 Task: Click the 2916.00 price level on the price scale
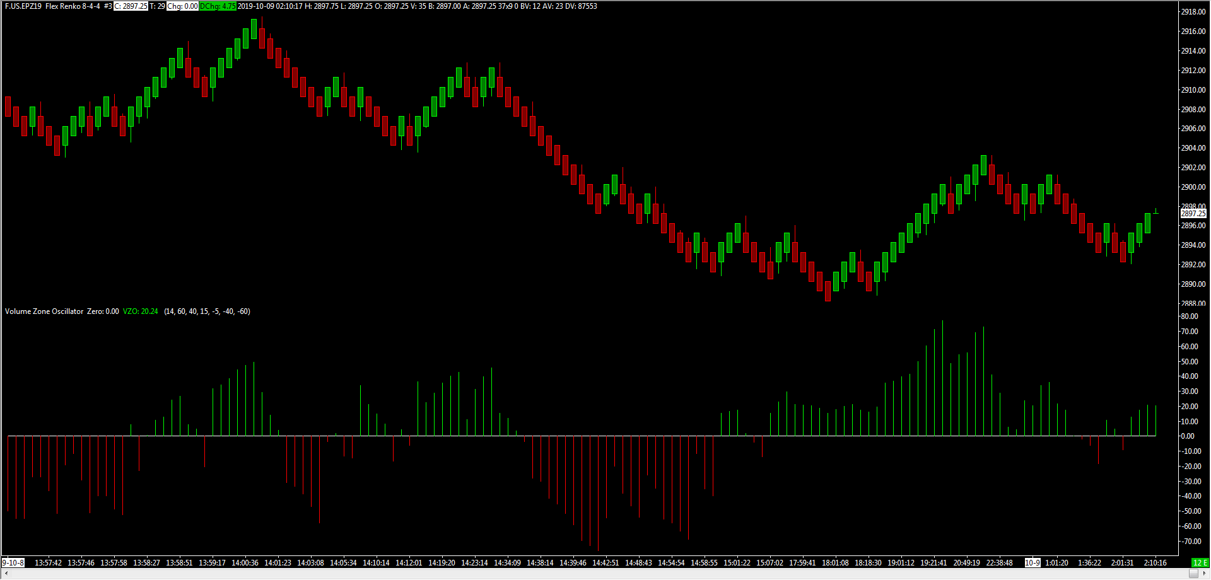pyautogui.click(x=1193, y=32)
